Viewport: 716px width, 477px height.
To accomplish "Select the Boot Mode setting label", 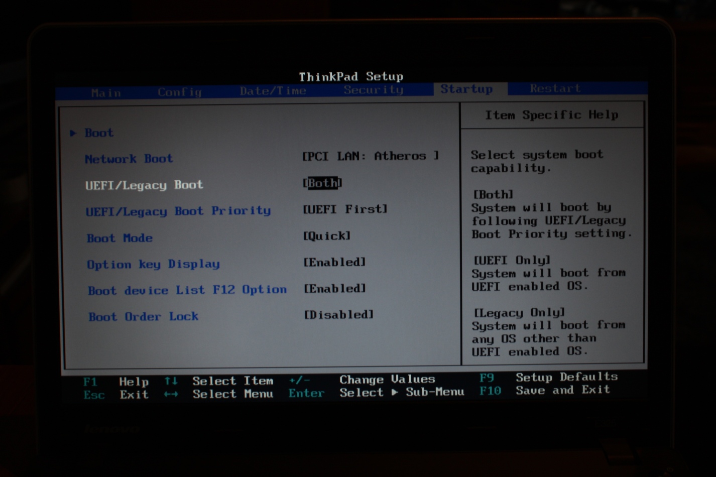I will [120, 238].
